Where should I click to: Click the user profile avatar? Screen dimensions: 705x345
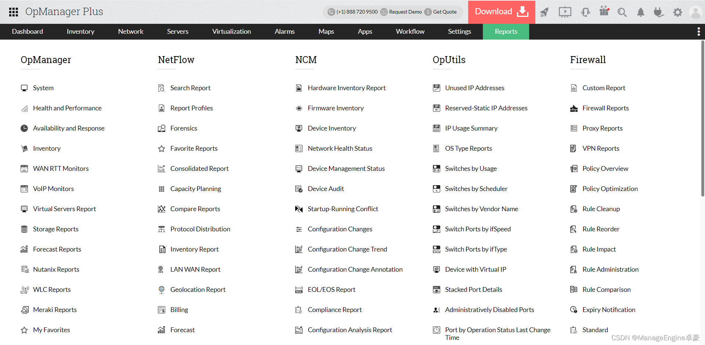695,12
